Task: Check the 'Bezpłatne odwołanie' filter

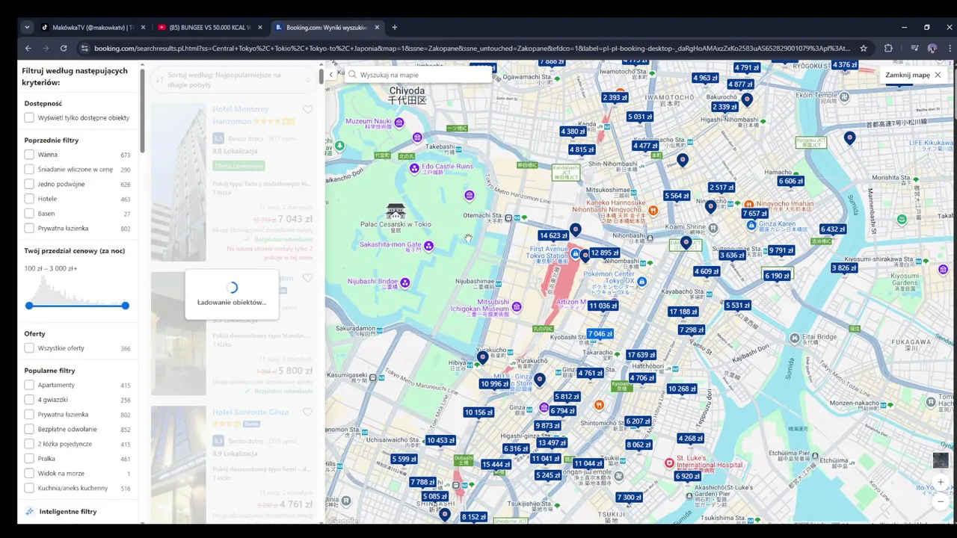Action: tap(29, 429)
